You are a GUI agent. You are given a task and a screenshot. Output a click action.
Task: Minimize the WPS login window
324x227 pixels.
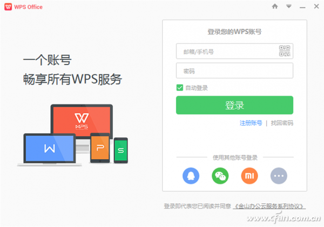pos(303,7)
